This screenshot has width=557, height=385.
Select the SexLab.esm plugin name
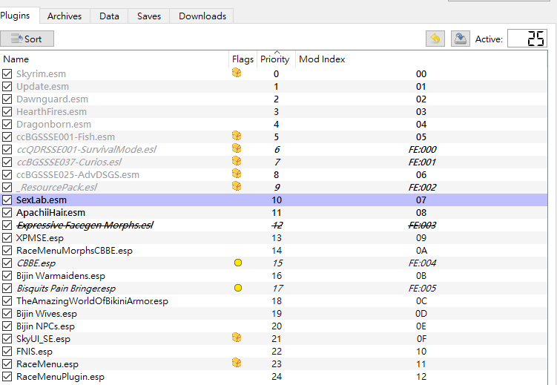click(42, 200)
